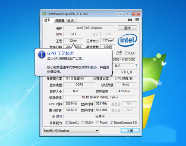Click the 查找 lookup button
The height and width of the screenshot is (146, 186).
click(128, 28)
